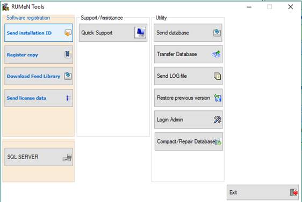
Task: Click the envelope icon on Send installation ID
Action: tap(68, 33)
